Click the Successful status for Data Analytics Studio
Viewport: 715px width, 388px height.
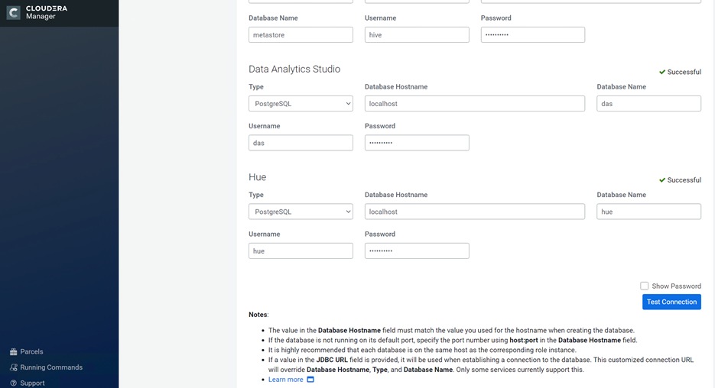click(684, 72)
